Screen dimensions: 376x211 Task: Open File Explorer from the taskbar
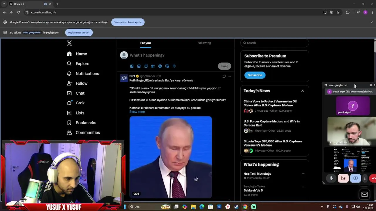193,207
